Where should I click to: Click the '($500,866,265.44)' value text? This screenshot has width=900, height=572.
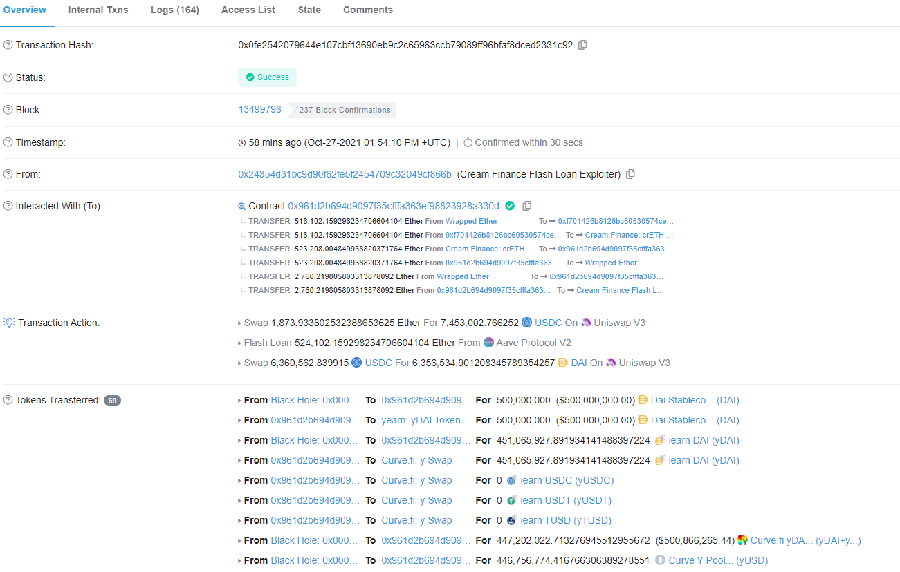pos(695,540)
